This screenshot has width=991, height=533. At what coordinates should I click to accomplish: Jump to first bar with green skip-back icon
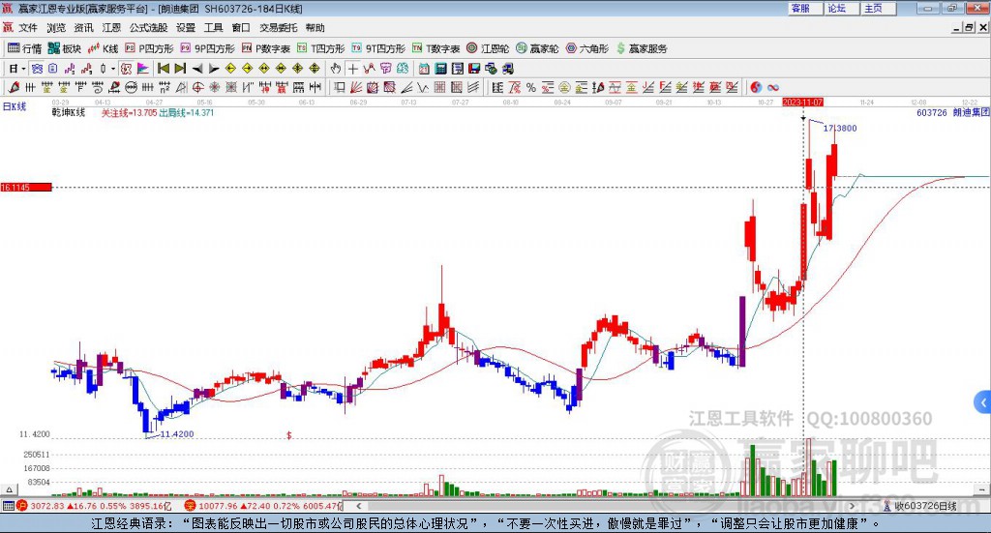click(x=163, y=69)
